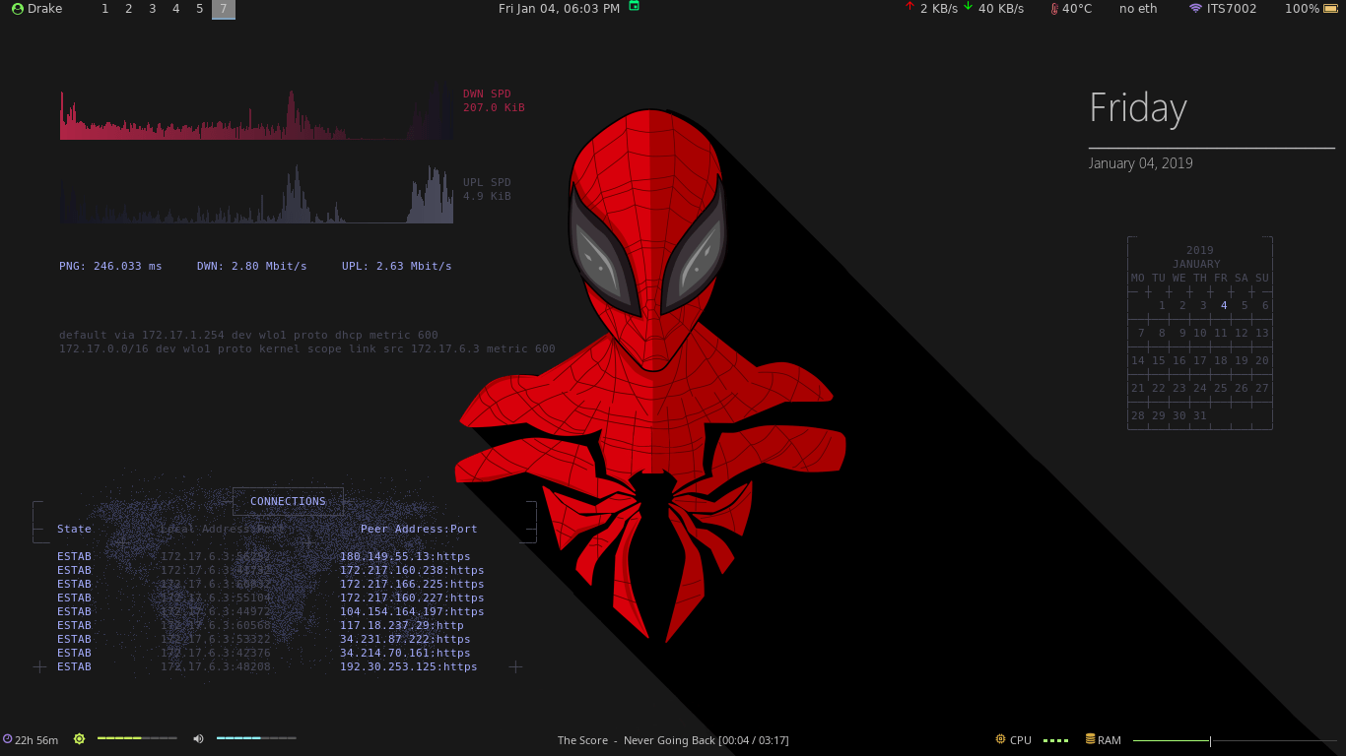Toggle the no eth network indicator
This screenshot has height=756, width=1346.
[x=1137, y=9]
